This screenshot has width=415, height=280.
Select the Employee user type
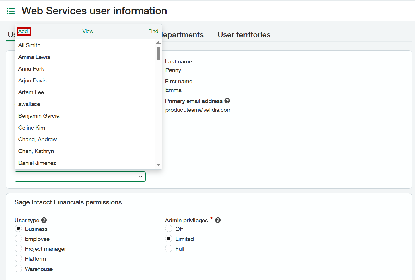pos(18,239)
